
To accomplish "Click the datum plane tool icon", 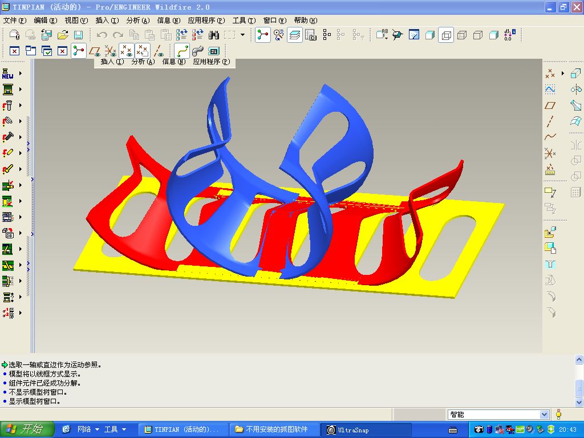I will point(550,106).
